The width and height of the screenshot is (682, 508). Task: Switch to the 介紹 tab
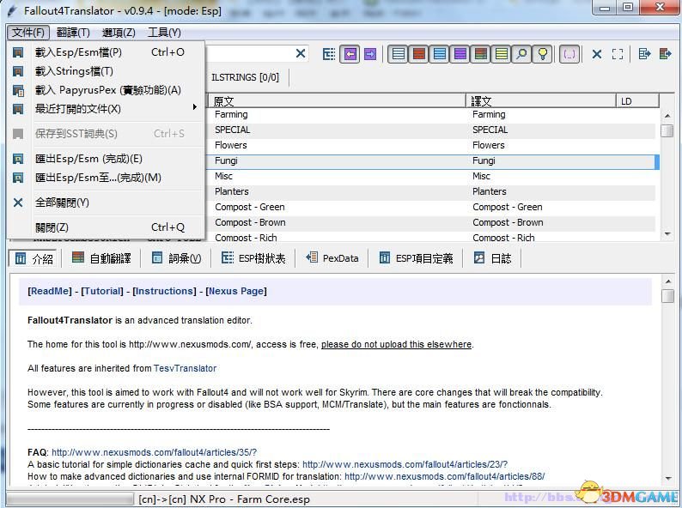point(34,258)
